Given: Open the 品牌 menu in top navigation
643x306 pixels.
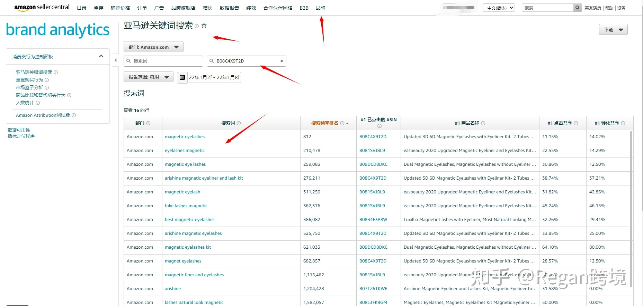Looking at the screenshot, I should (320, 8).
